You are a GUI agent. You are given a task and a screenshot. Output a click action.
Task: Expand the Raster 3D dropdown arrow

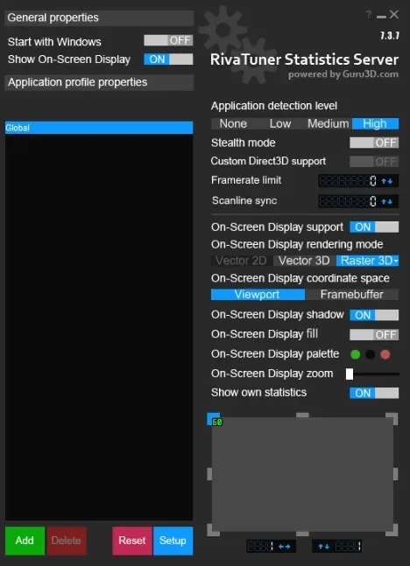click(x=396, y=261)
